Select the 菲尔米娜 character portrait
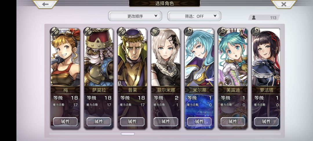 point(166,57)
